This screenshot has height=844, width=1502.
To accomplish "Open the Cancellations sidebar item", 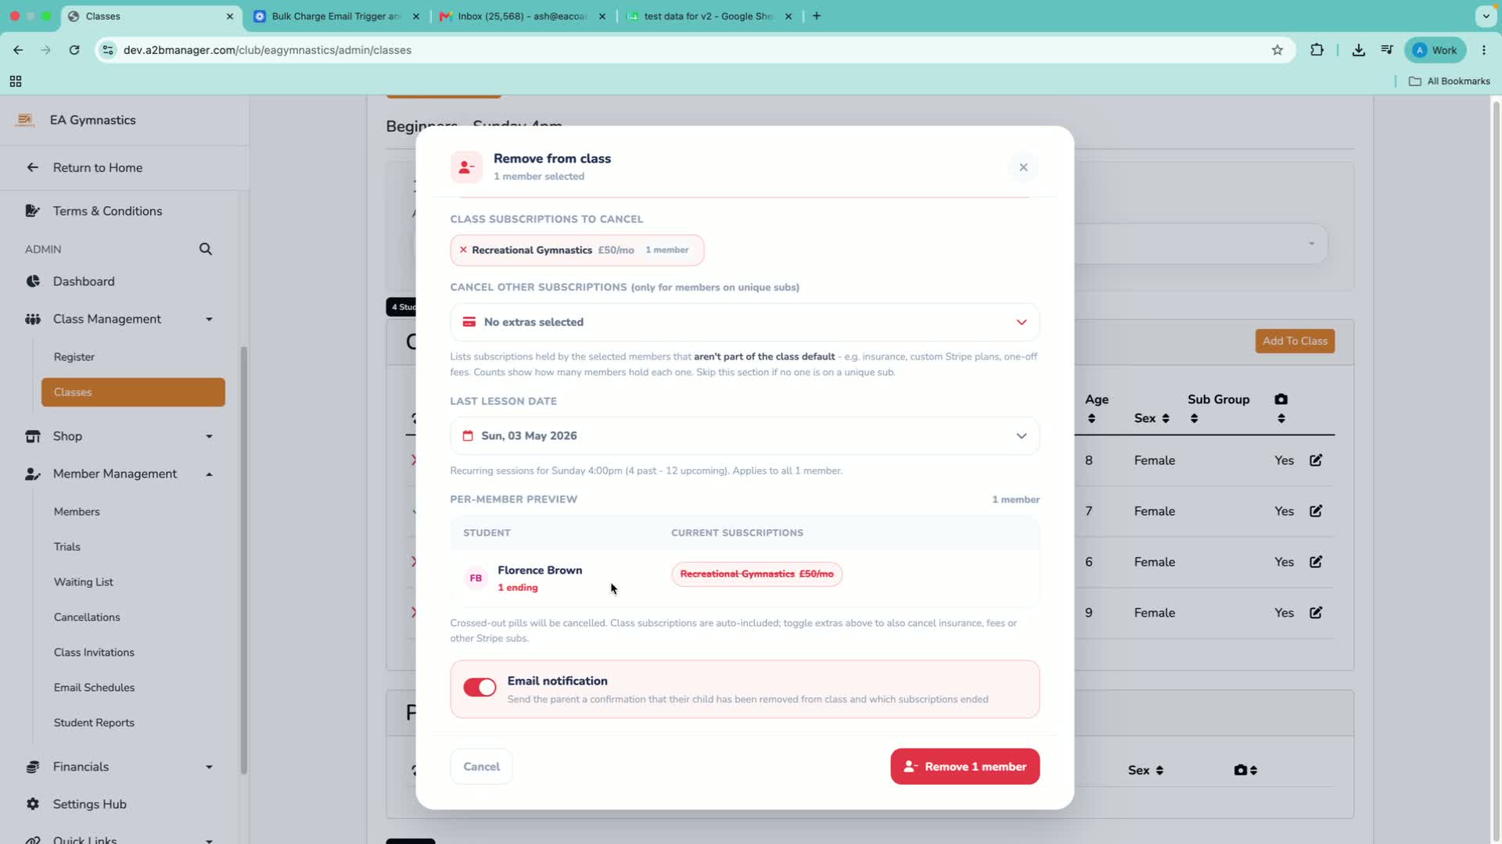I will 87,617.
